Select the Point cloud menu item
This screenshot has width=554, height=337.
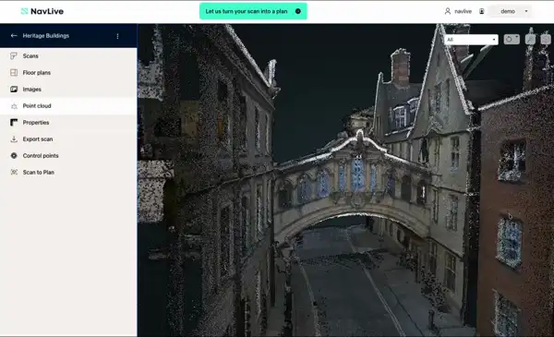pyautogui.click(x=68, y=106)
